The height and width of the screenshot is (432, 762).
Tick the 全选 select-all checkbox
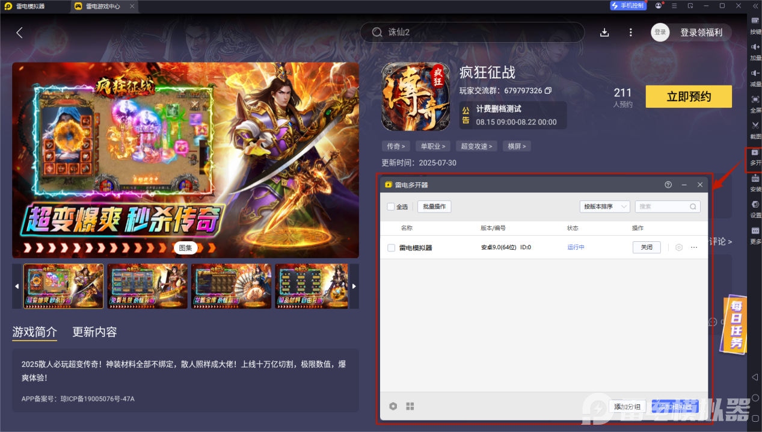391,206
